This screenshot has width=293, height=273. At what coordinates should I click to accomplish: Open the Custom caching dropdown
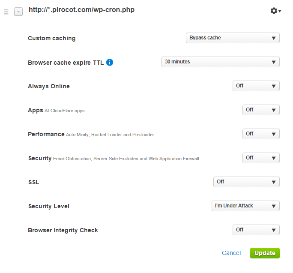[233, 38]
